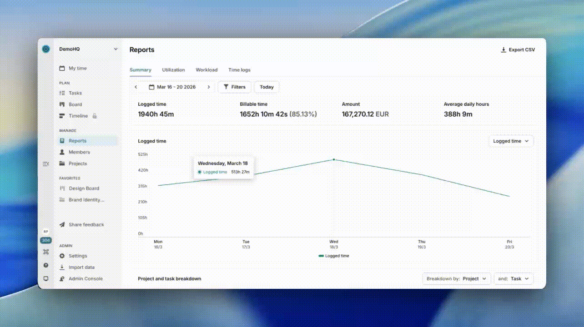Expand the DemoHQ workspace dropdown

click(116, 49)
